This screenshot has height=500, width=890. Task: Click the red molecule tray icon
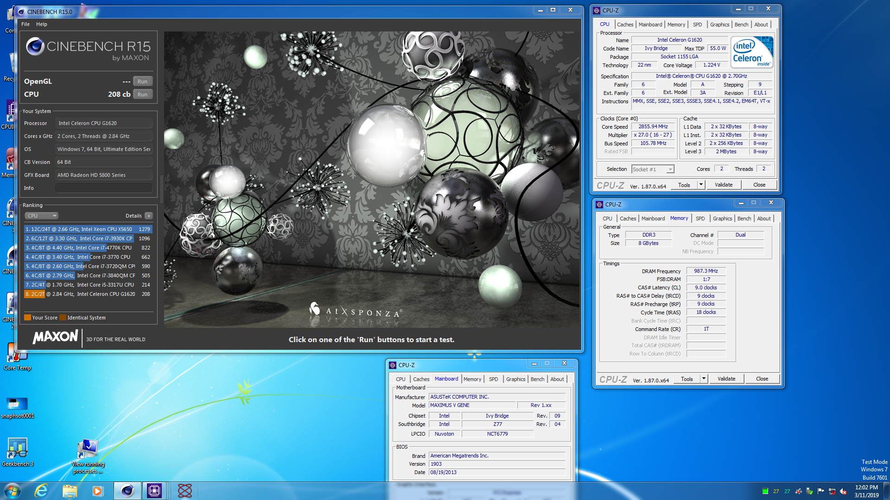798,491
